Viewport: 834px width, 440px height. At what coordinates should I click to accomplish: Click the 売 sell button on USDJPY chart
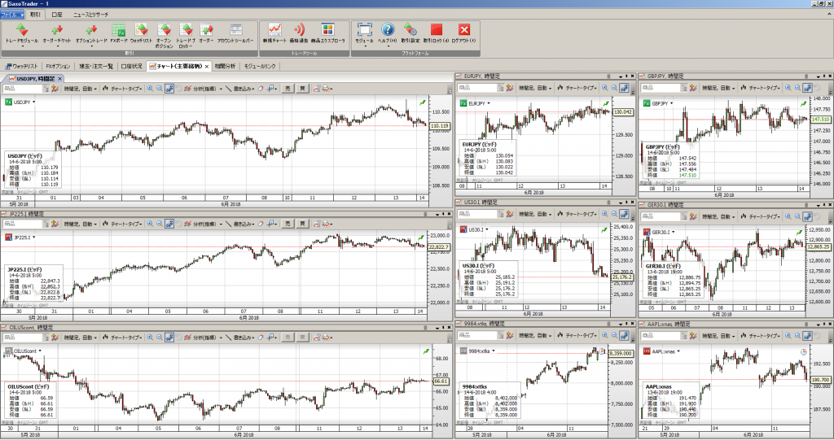[x=286, y=87]
